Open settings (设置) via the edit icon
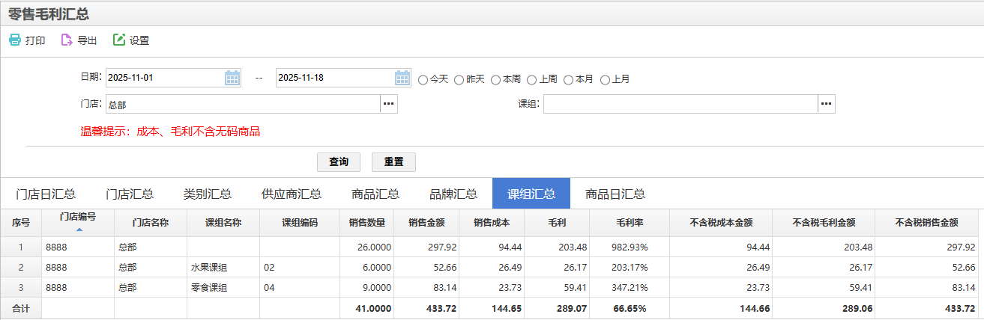Screen dimensions: 984x320 pos(118,40)
